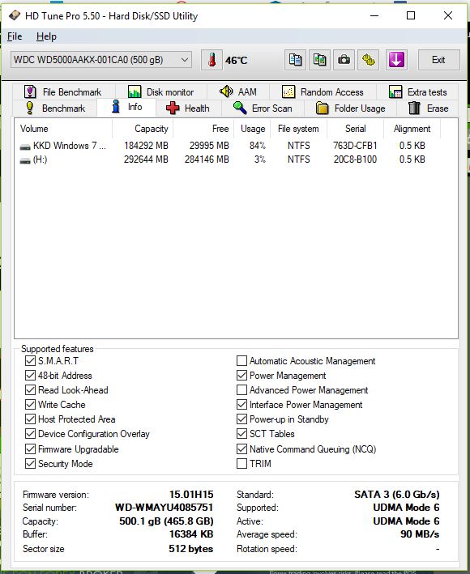Click the (H:) volume drive icon
470x574 pixels.
tap(25, 161)
